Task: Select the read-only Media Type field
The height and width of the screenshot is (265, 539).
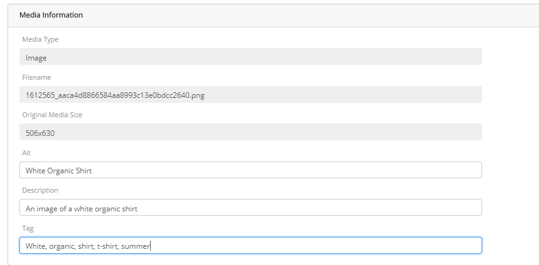Action: [250, 57]
